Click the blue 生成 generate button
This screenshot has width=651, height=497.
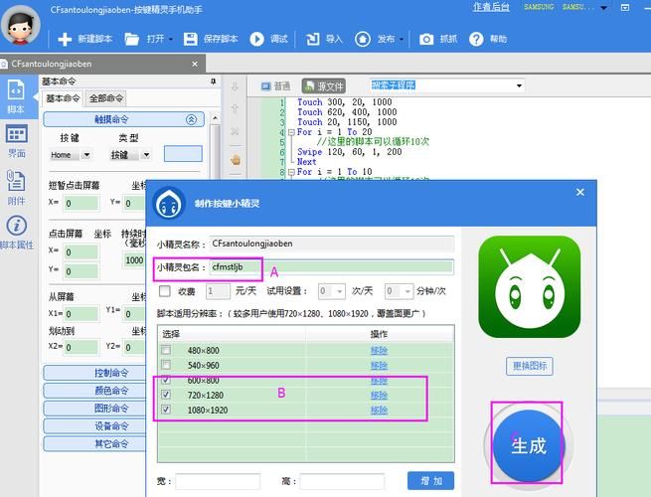pyautogui.click(x=529, y=445)
